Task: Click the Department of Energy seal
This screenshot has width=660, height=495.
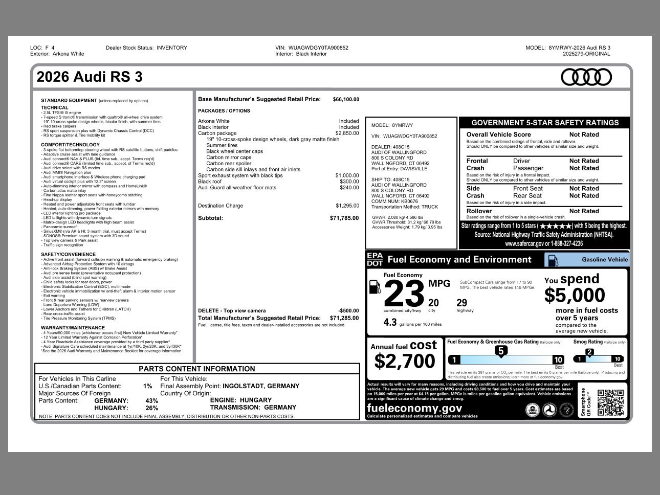Action: (x=566, y=410)
